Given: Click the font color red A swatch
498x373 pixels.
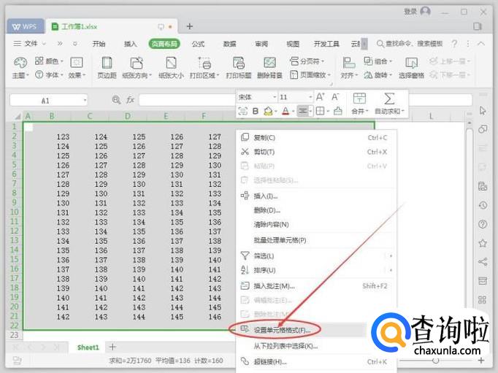Looking at the screenshot, I should (x=285, y=111).
